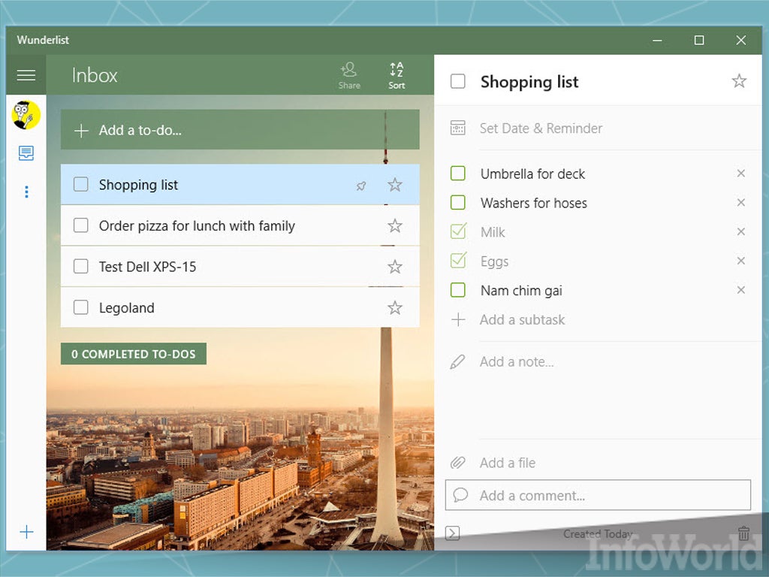This screenshot has height=577, width=769.
Task: Remove the Nam chim gai subtask
Action: click(x=741, y=290)
